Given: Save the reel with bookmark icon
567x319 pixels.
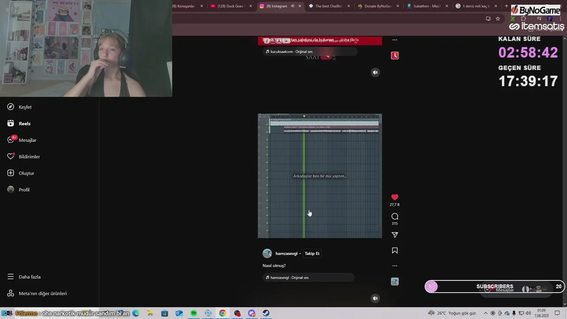Looking at the screenshot, I should tap(395, 251).
